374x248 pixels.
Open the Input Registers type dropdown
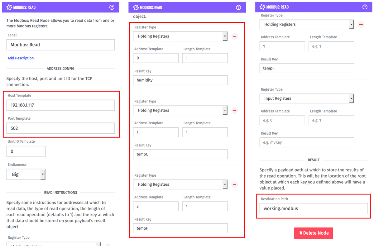[307, 98]
